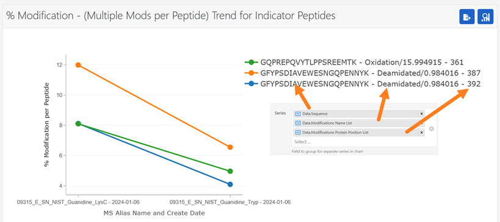This screenshot has width=500, height=222.
Task: Toggle the Deamidated 392 legend entry
Action: coord(363,84)
